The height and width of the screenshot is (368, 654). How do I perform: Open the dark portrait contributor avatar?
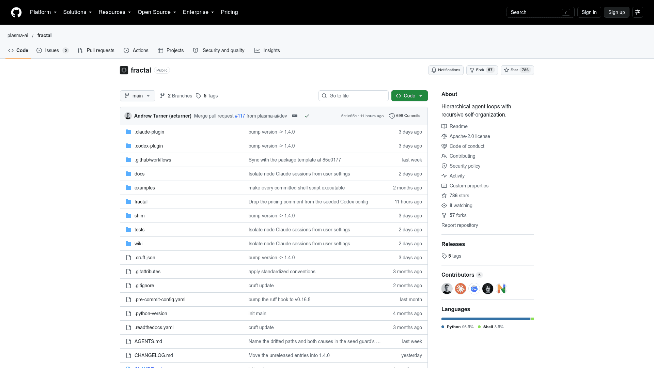pos(488,289)
